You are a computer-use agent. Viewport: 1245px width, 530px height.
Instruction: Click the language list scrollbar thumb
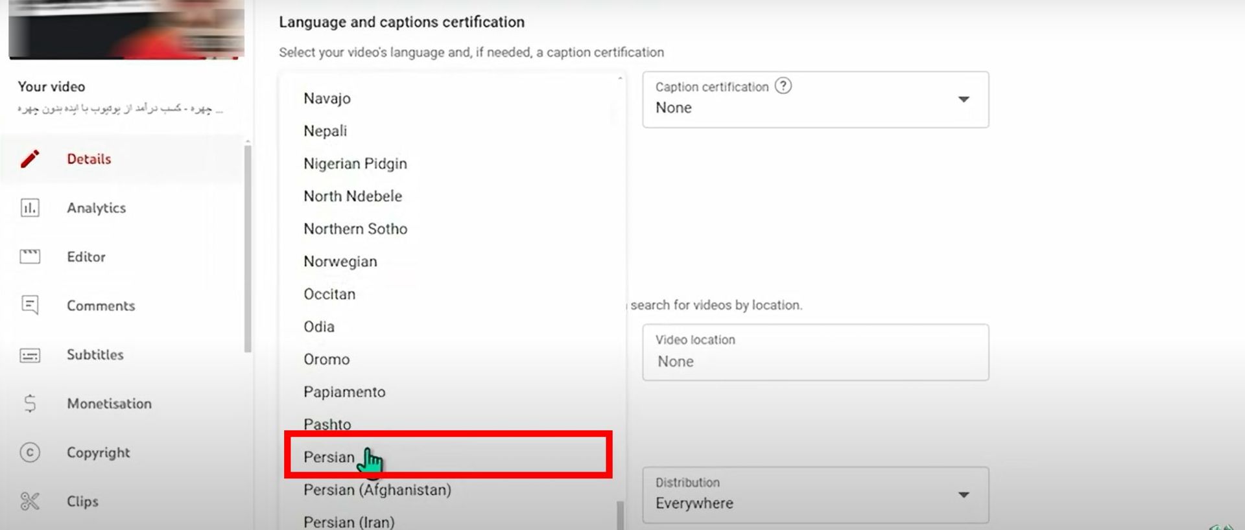[620, 515]
